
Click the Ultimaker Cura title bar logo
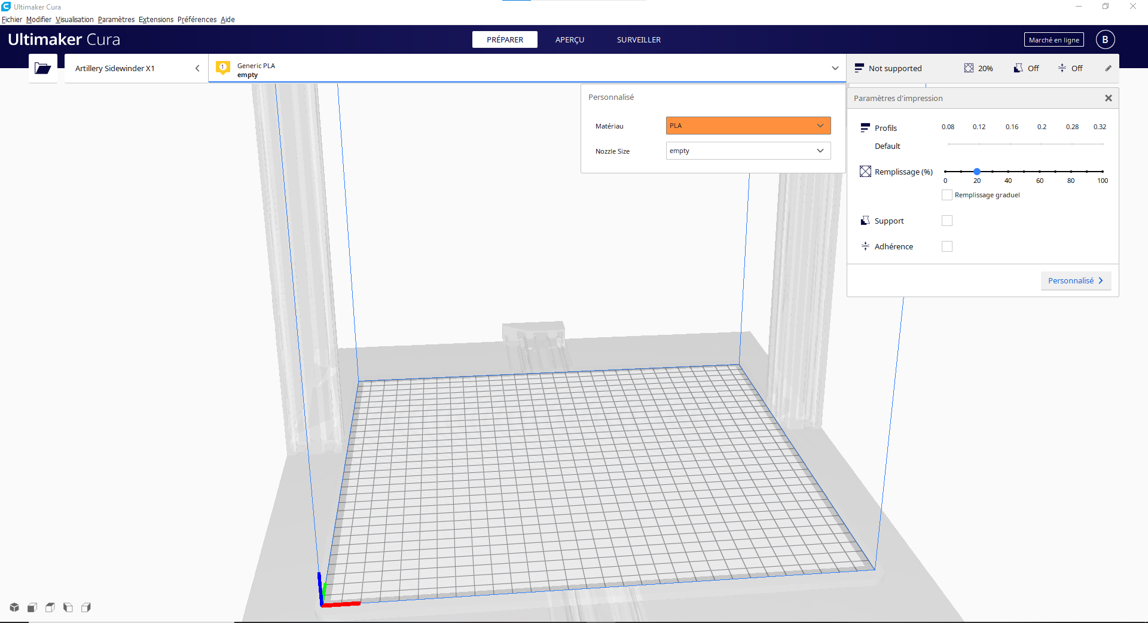(6, 7)
